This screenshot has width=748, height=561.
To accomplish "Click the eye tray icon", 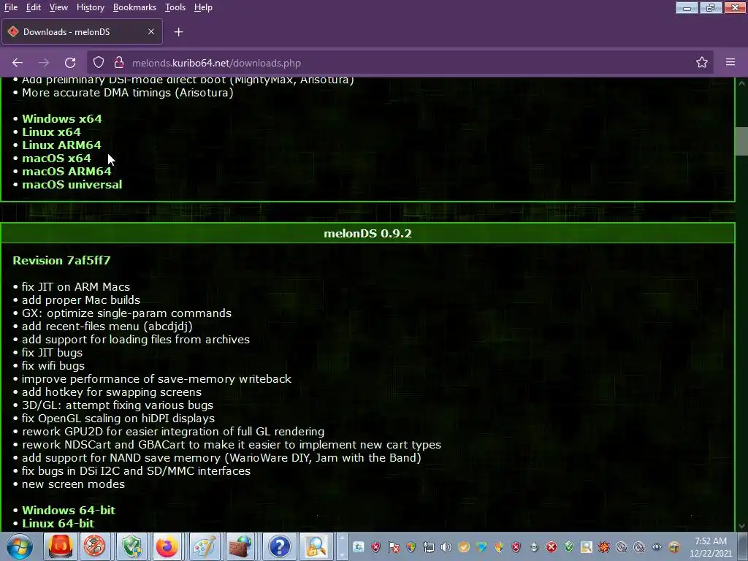I will coord(657,547).
